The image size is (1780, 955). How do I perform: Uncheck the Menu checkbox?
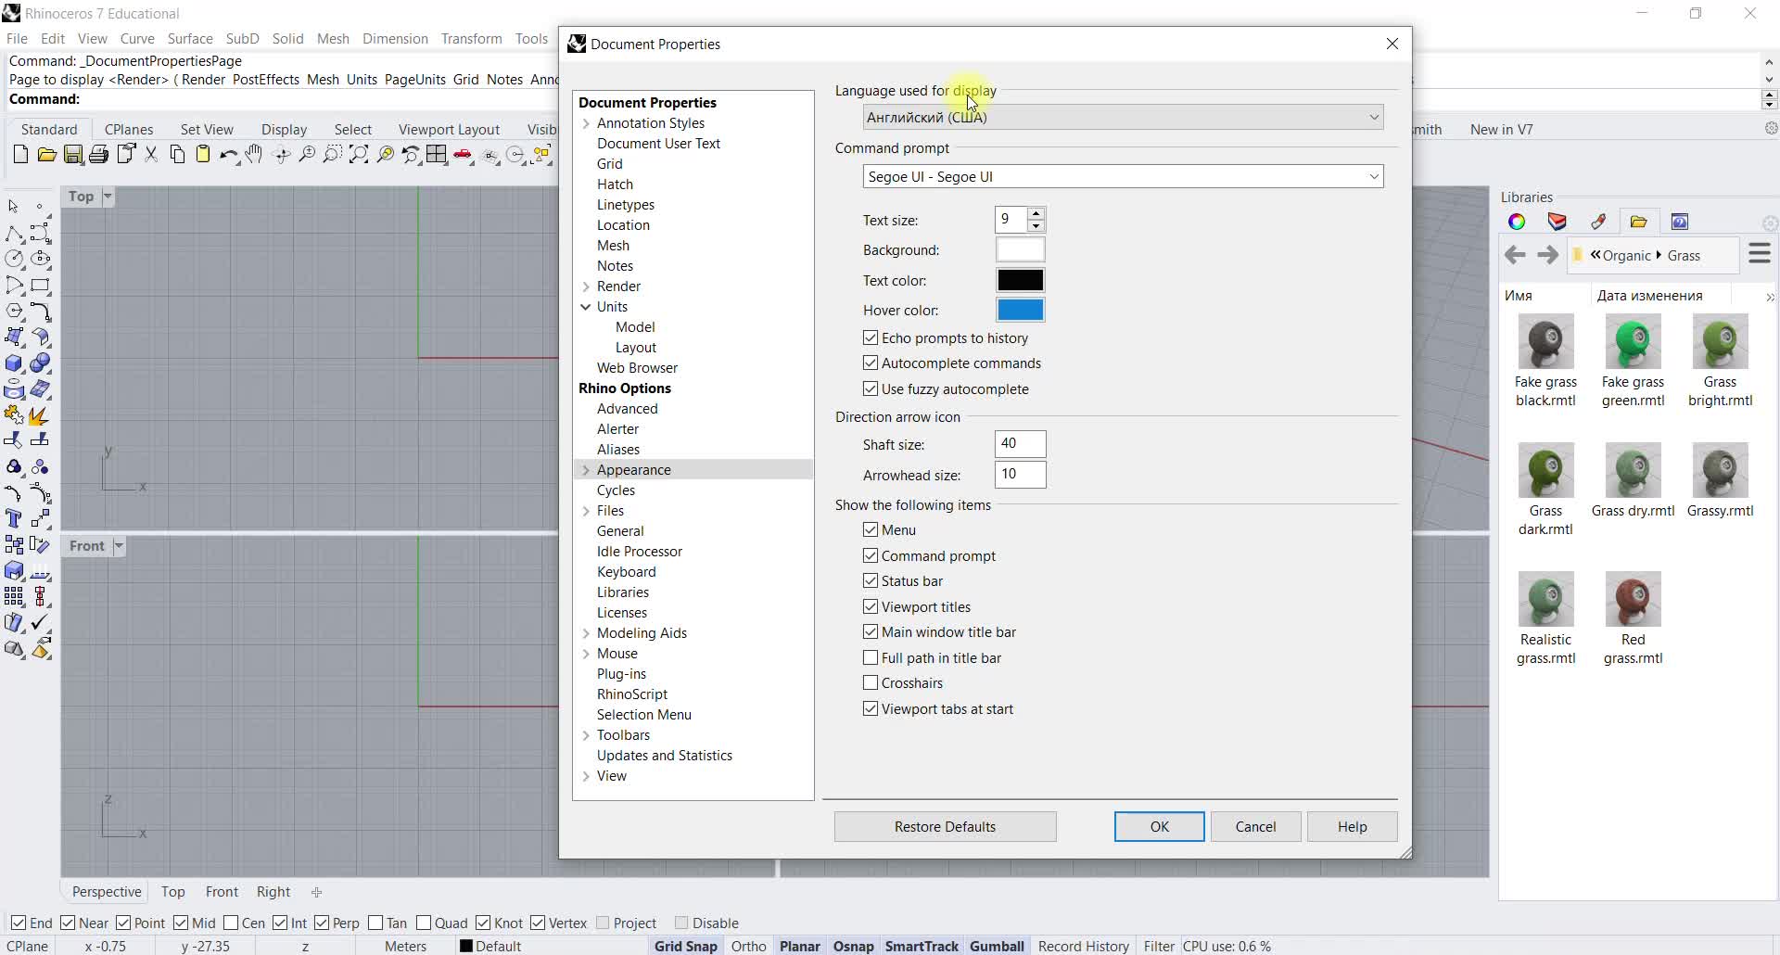(x=871, y=529)
